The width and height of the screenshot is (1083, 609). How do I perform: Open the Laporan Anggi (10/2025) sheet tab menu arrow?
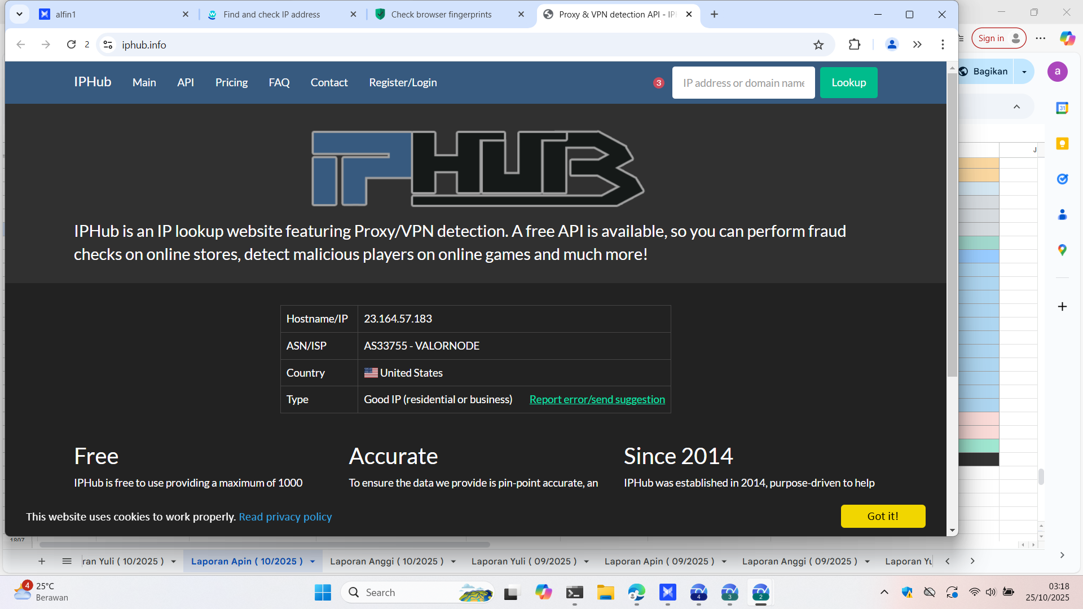click(x=453, y=562)
